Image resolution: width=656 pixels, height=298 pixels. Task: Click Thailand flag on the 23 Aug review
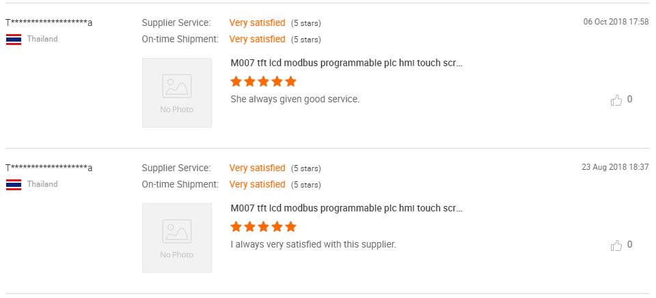click(x=14, y=184)
